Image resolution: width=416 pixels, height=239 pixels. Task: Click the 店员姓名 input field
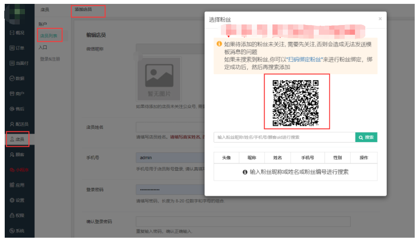tap(170, 127)
